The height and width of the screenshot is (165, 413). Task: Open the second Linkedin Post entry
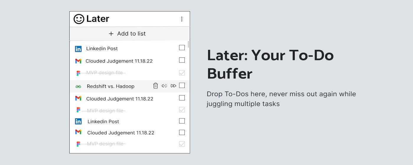point(103,121)
